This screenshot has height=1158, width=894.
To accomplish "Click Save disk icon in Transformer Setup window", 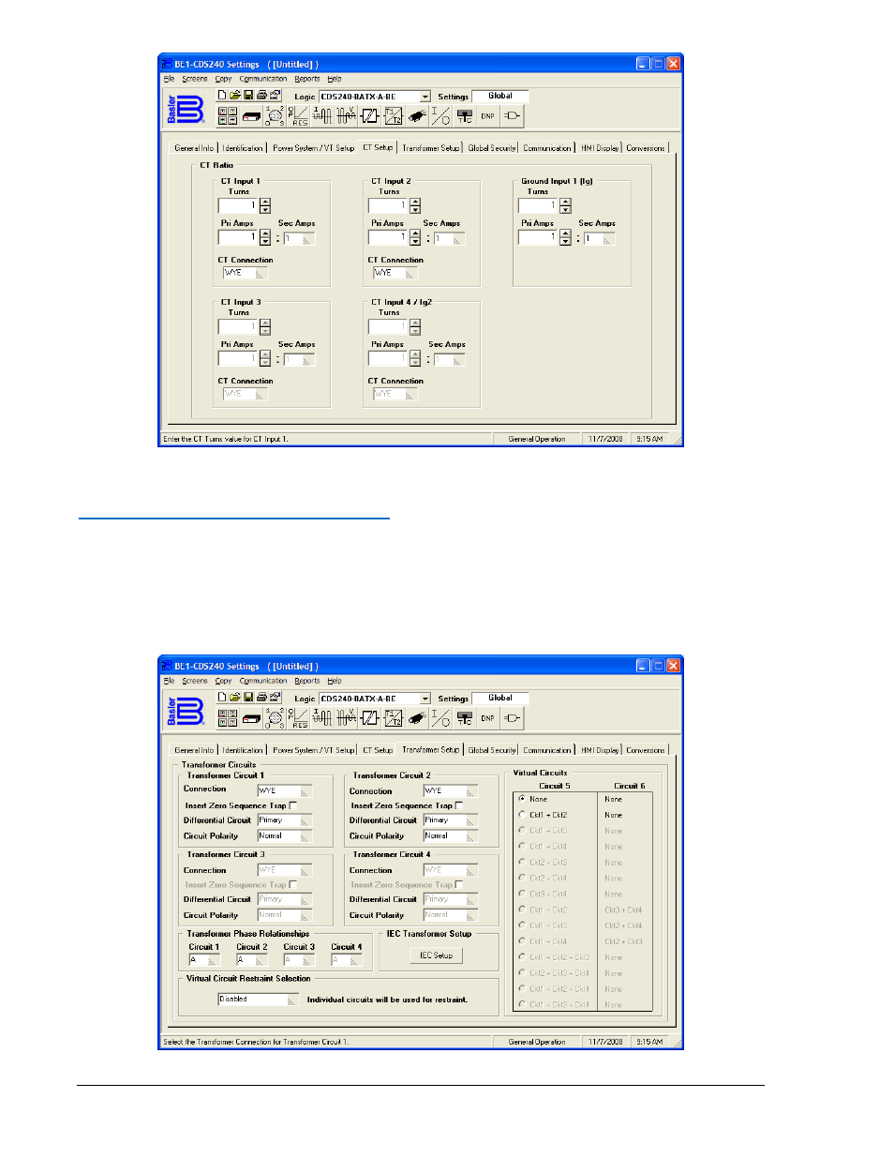I will pyautogui.click(x=248, y=697).
